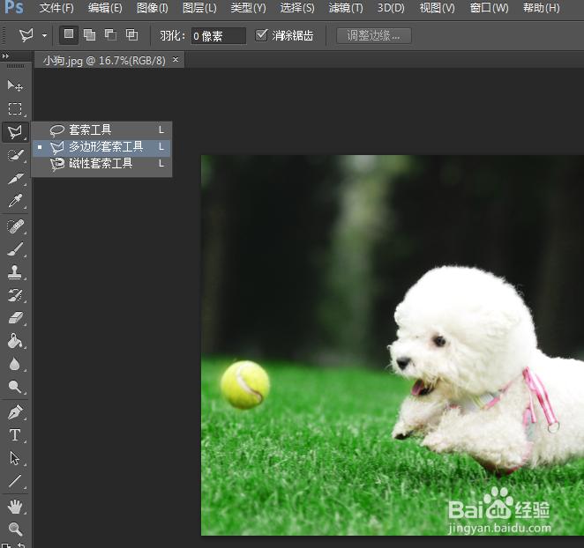Close the 小狗.jpg document tab

point(176,59)
